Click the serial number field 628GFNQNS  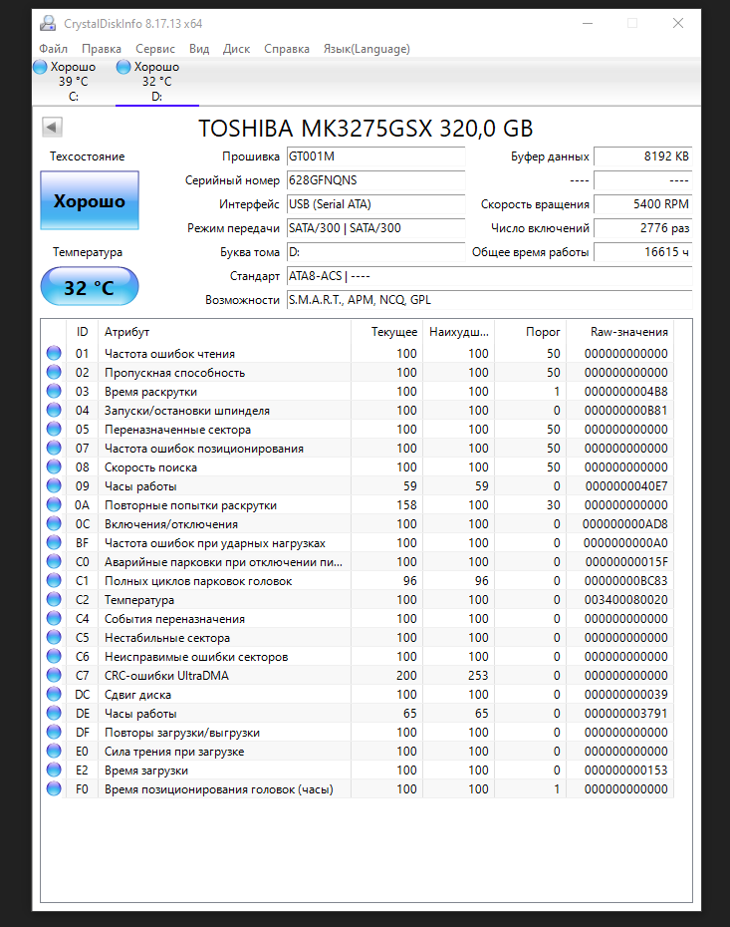375,180
